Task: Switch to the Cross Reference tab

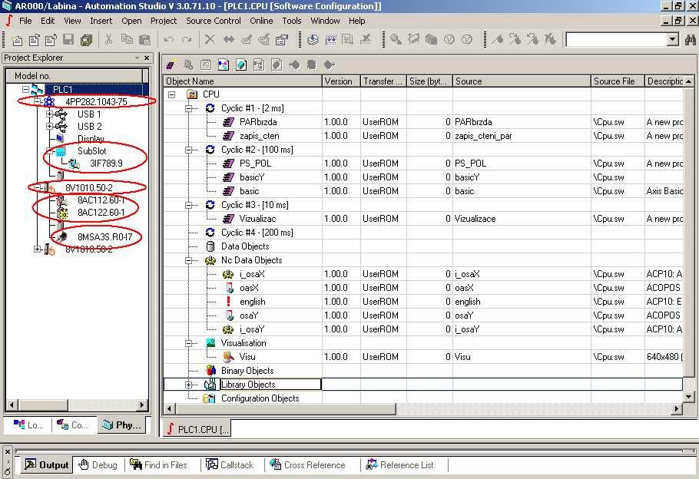Action: click(308, 465)
